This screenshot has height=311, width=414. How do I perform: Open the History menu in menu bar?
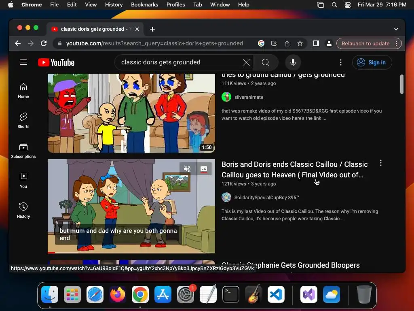click(114, 5)
